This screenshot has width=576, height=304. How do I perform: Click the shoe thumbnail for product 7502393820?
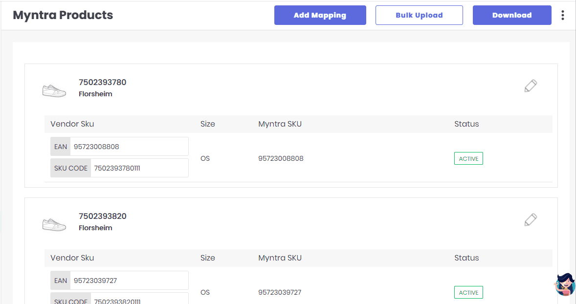point(54,224)
